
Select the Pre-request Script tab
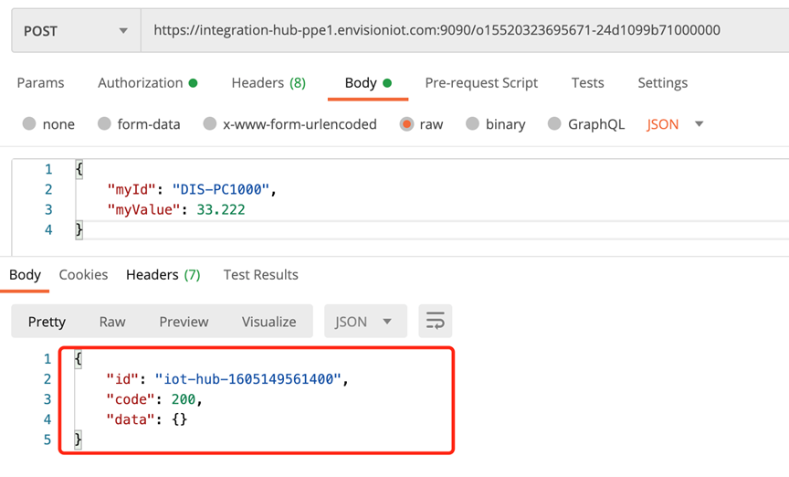pyautogui.click(x=481, y=83)
